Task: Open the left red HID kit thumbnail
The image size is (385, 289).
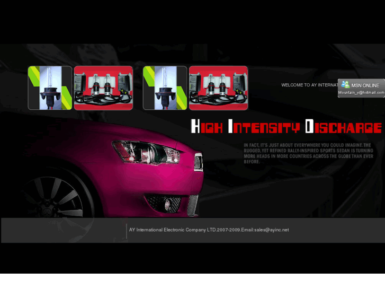Action: [x=103, y=88]
